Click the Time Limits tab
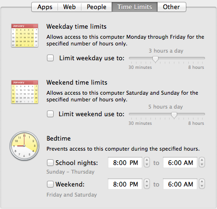The width and height of the screenshot is (217, 209). point(135,7)
